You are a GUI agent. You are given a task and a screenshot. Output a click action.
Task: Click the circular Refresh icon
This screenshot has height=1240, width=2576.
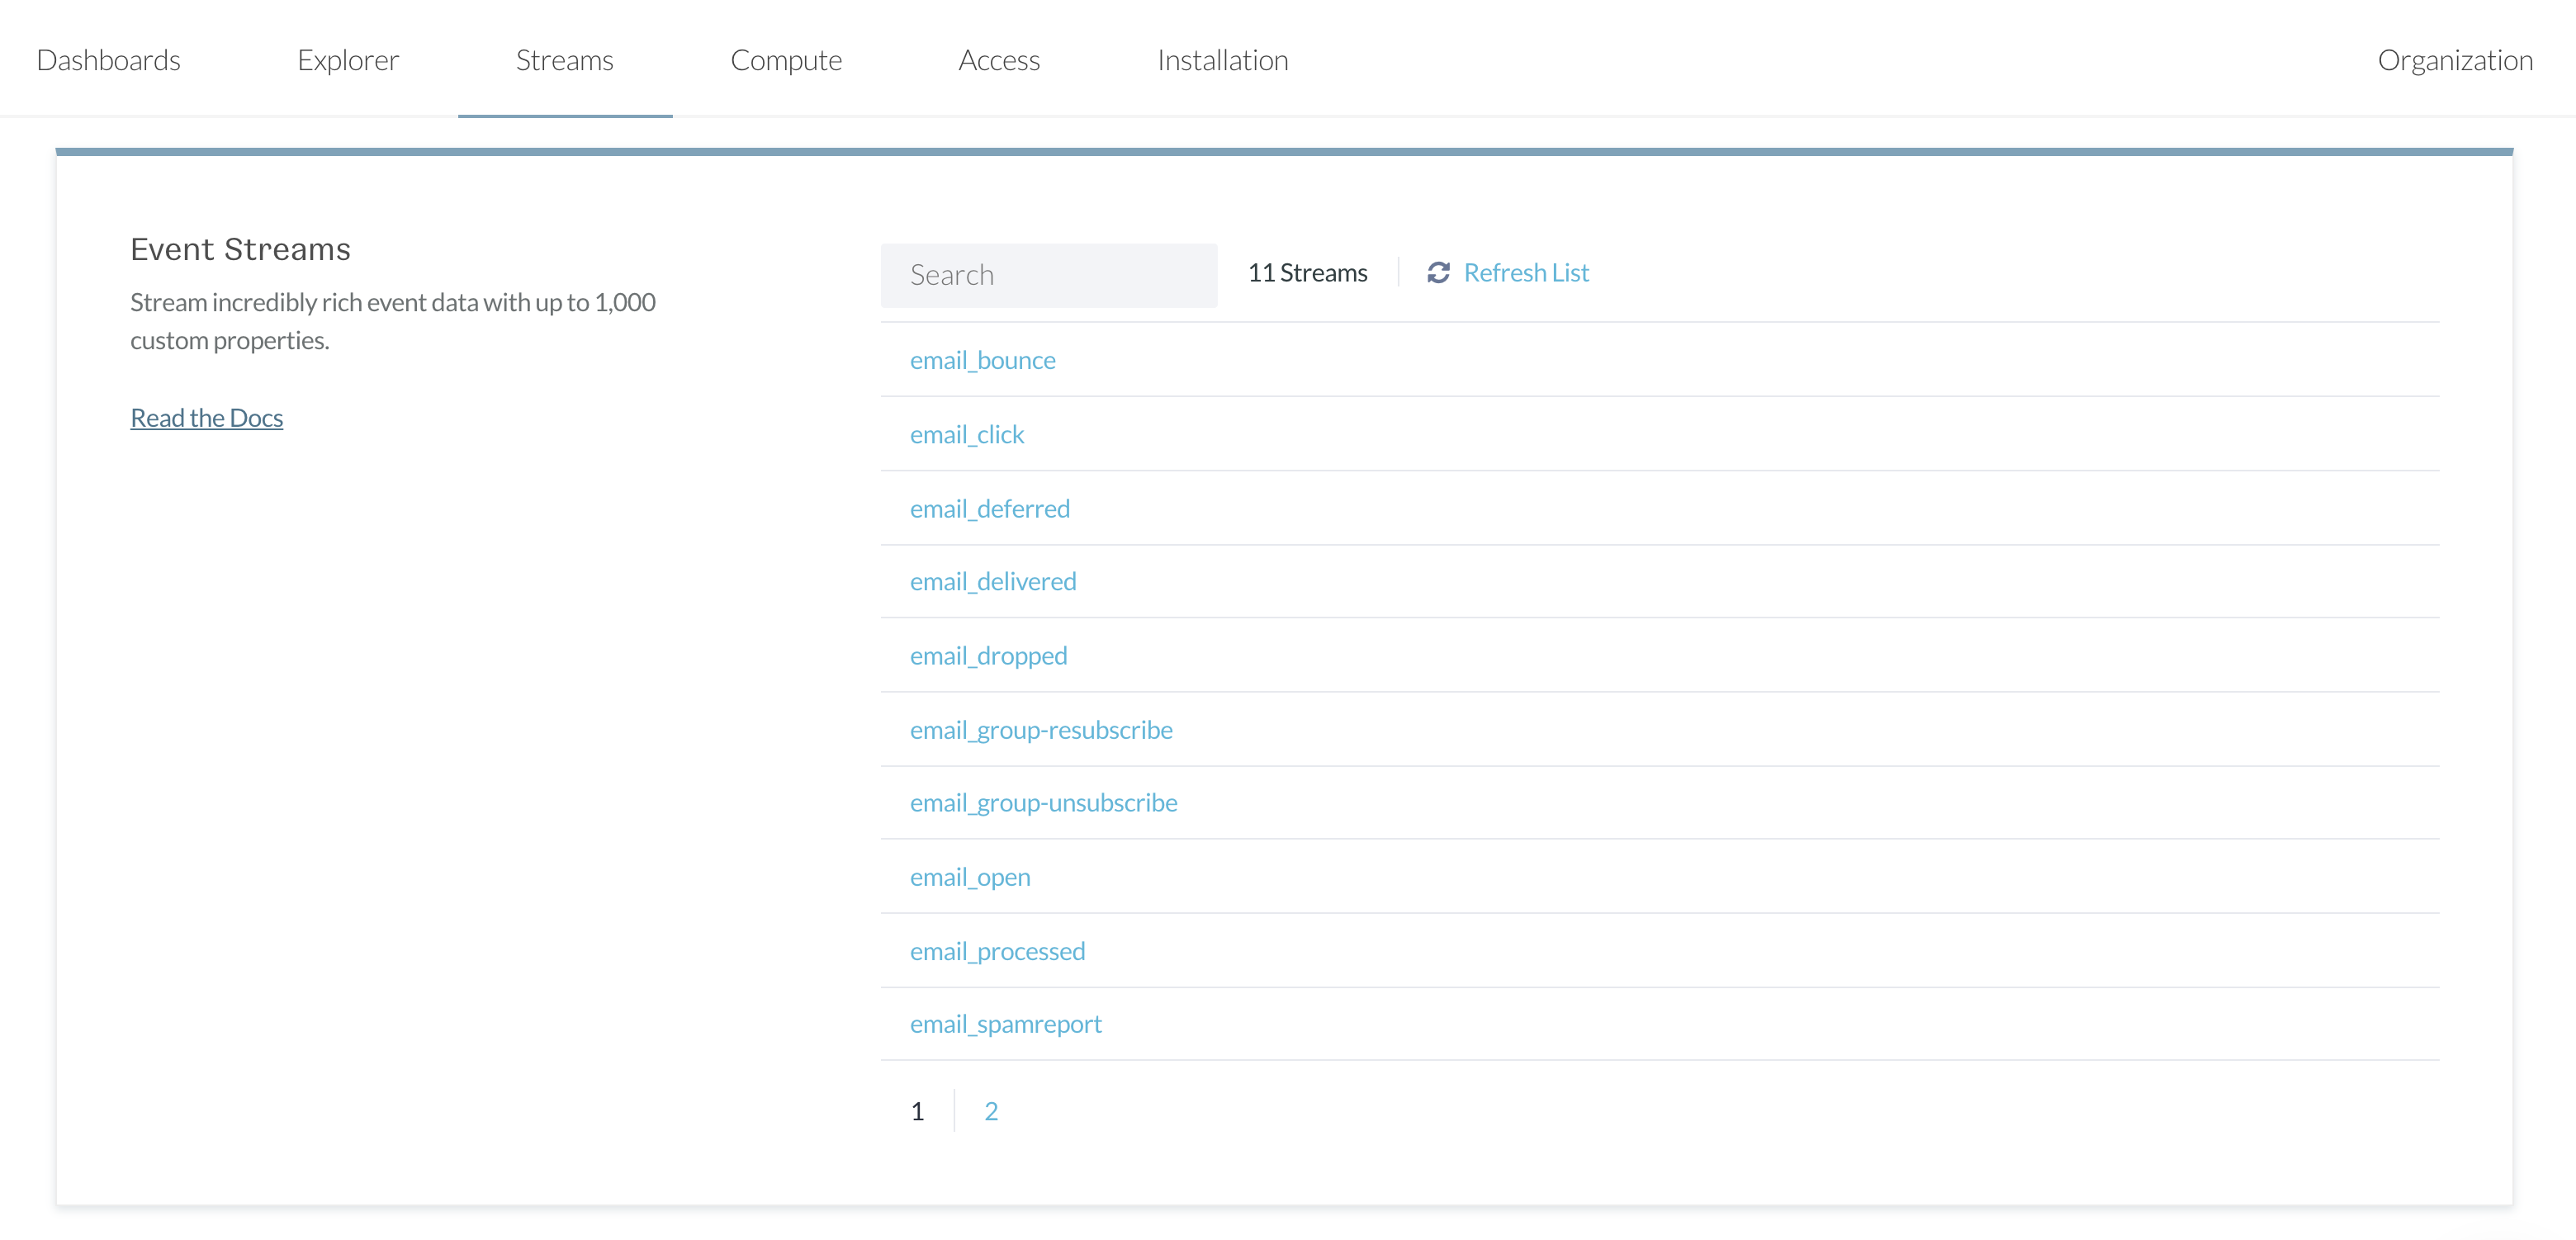tap(1437, 272)
